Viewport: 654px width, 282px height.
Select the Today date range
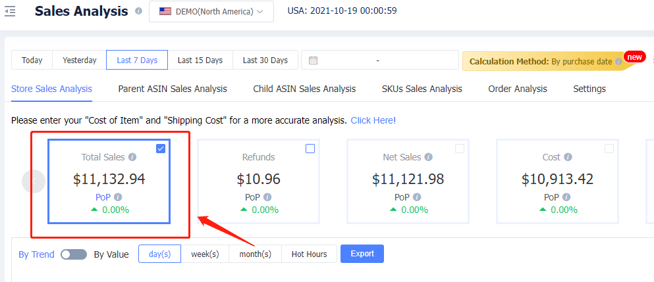pyautogui.click(x=32, y=60)
